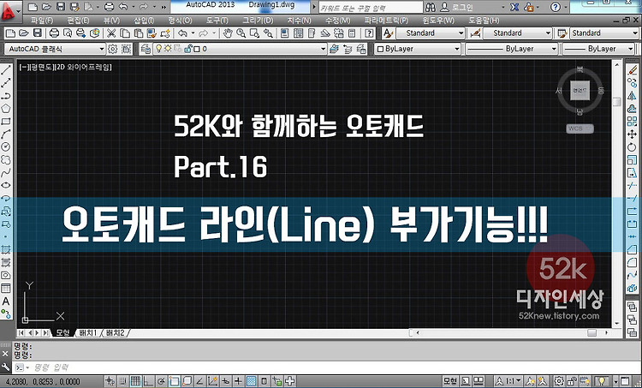Toggle Object Snap in status bar
Image resolution: width=642 pixels, height=388 pixels.
tap(175, 381)
